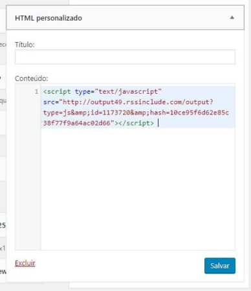Viewport: 251px width, 291px height.
Task: Click the script type text/javascript line
Action: click(102, 92)
